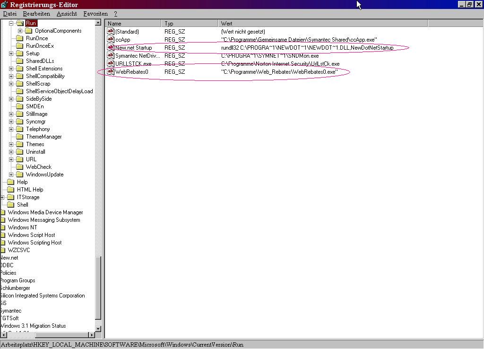
Task: Click the Symantec NetDriver value icon
Action: click(111, 55)
